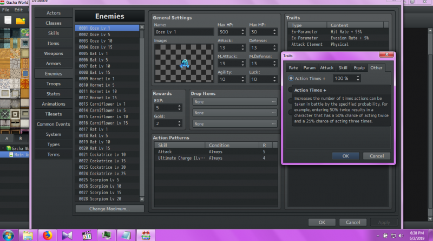The image size is (433, 241).
Task: Open the Troops database category
Action: (53, 84)
